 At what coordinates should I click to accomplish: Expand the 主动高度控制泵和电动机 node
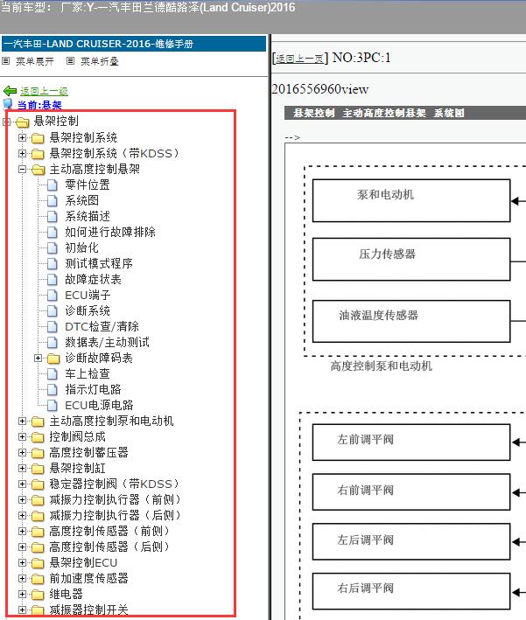22,421
